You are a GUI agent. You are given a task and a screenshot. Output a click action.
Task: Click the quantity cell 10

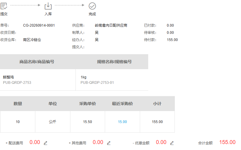[x=18, y=122]
